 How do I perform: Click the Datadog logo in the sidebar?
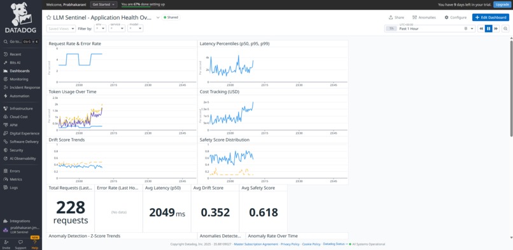20,18
